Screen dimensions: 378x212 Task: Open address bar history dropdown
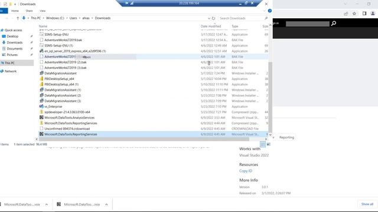coord(208,18)
